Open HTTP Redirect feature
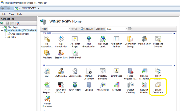The width and height of the screenshot is (180, 111). (x=158, y=74)
